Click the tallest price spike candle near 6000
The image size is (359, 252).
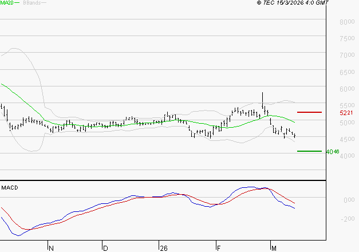[x=263, y=96]
